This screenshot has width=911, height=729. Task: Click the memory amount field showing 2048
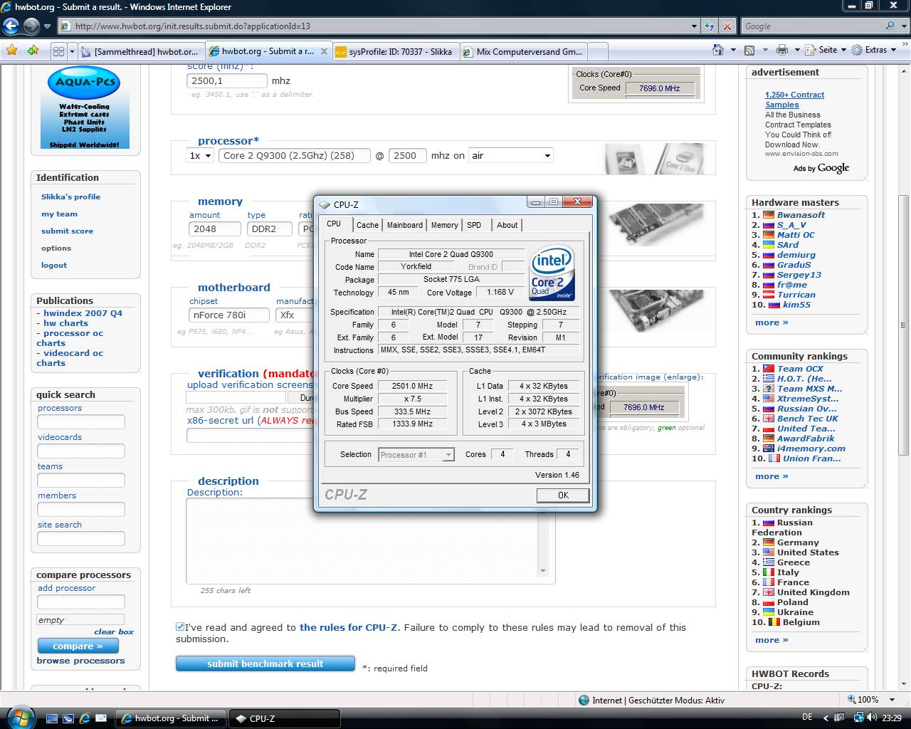215,229
